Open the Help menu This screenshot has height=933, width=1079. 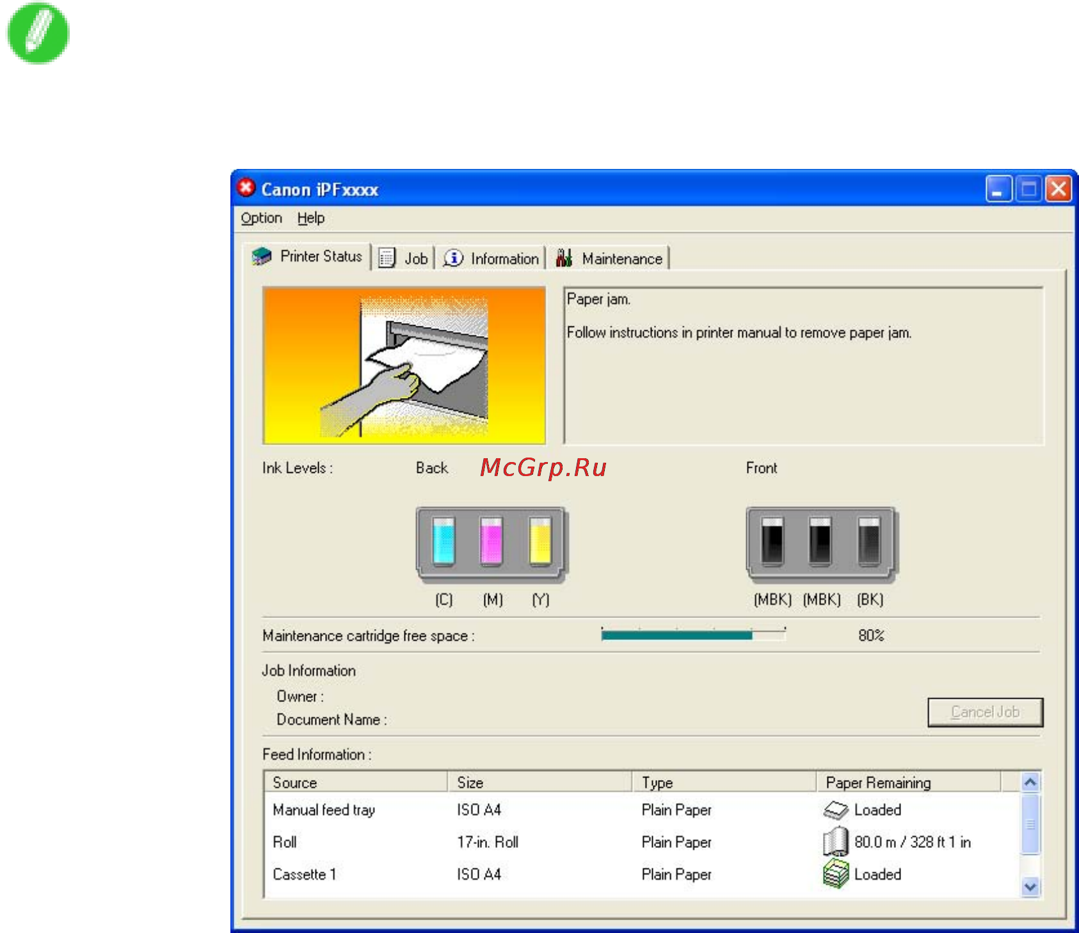(311, 218)
